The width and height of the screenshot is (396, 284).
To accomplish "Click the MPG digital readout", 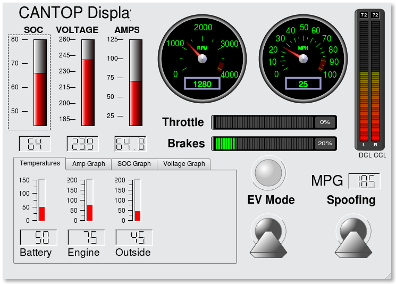I will click(x=364, y=181).
